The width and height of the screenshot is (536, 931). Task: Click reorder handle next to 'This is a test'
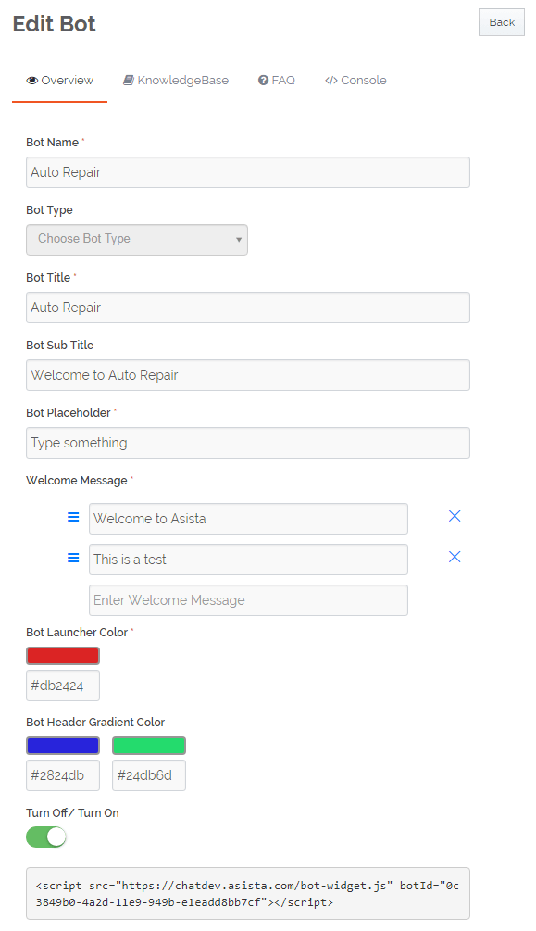coord(73,558)
